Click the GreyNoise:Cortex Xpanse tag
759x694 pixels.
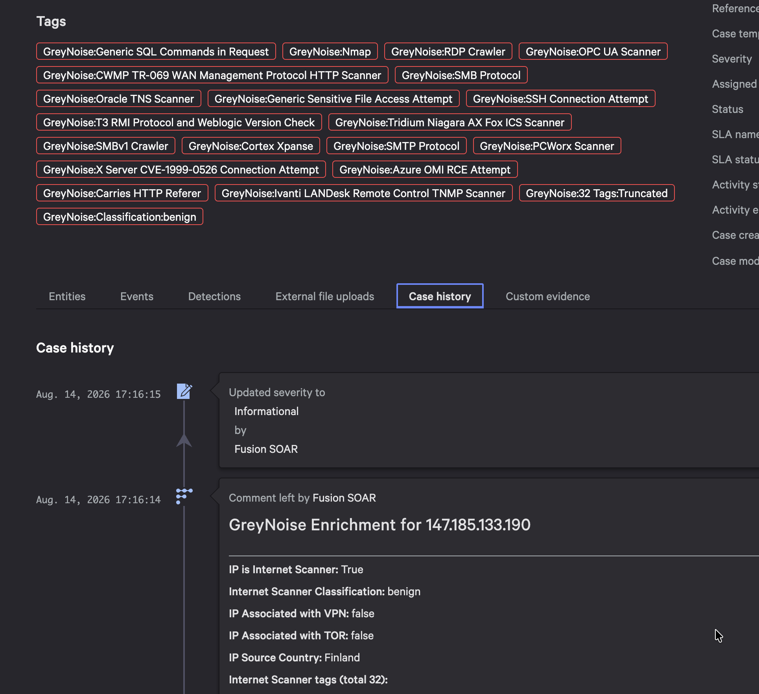tap(251, 146)
